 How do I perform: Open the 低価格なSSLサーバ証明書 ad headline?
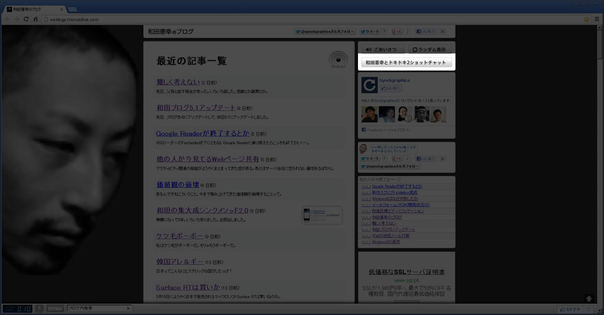[406, 272]
